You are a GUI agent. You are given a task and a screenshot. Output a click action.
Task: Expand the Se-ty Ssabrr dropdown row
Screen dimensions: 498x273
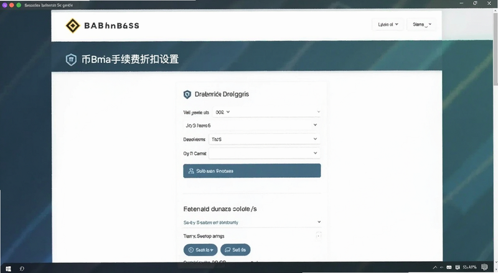tap(252, 222)
